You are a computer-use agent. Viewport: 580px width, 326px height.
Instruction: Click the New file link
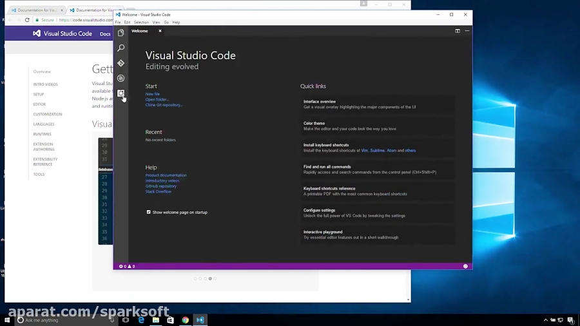[x=152, y=94]
